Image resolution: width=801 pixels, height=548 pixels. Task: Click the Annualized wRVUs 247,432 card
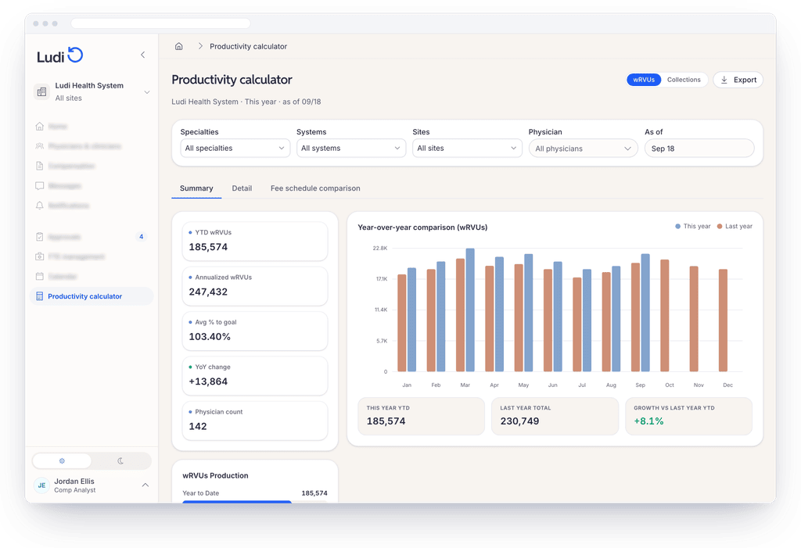pos(255,286)
